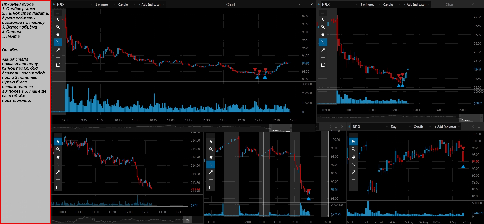Click the navigator range window under bottom-left chart
This screenshot has height=224, width=484.
[187, 220]
